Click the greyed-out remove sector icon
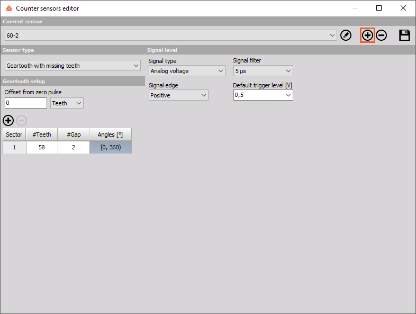The height and width of the screenshot is (314, 416). click(x=22, y=121)
